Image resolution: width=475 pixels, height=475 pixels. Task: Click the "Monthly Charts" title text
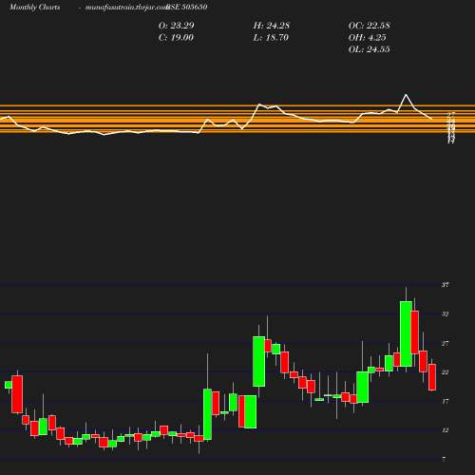35,7
